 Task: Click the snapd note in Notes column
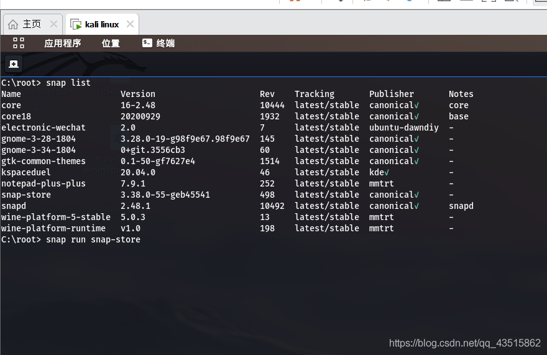tap(461, 206)
